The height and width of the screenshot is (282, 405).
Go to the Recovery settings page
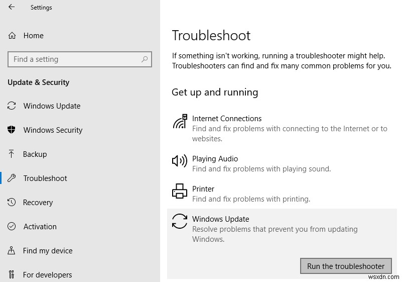(x=38, y=203)
